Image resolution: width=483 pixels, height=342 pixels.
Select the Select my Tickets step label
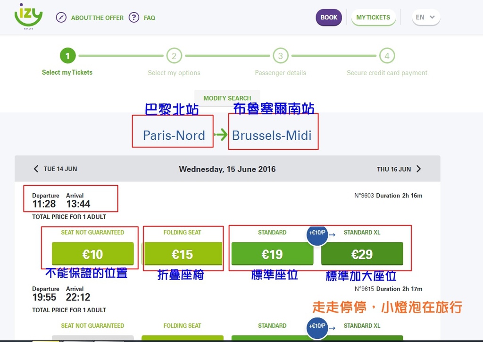pos(67,72)
